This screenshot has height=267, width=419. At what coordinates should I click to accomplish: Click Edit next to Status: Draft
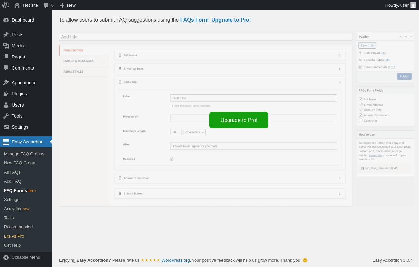pyautogui.click(x=383, y=53)
